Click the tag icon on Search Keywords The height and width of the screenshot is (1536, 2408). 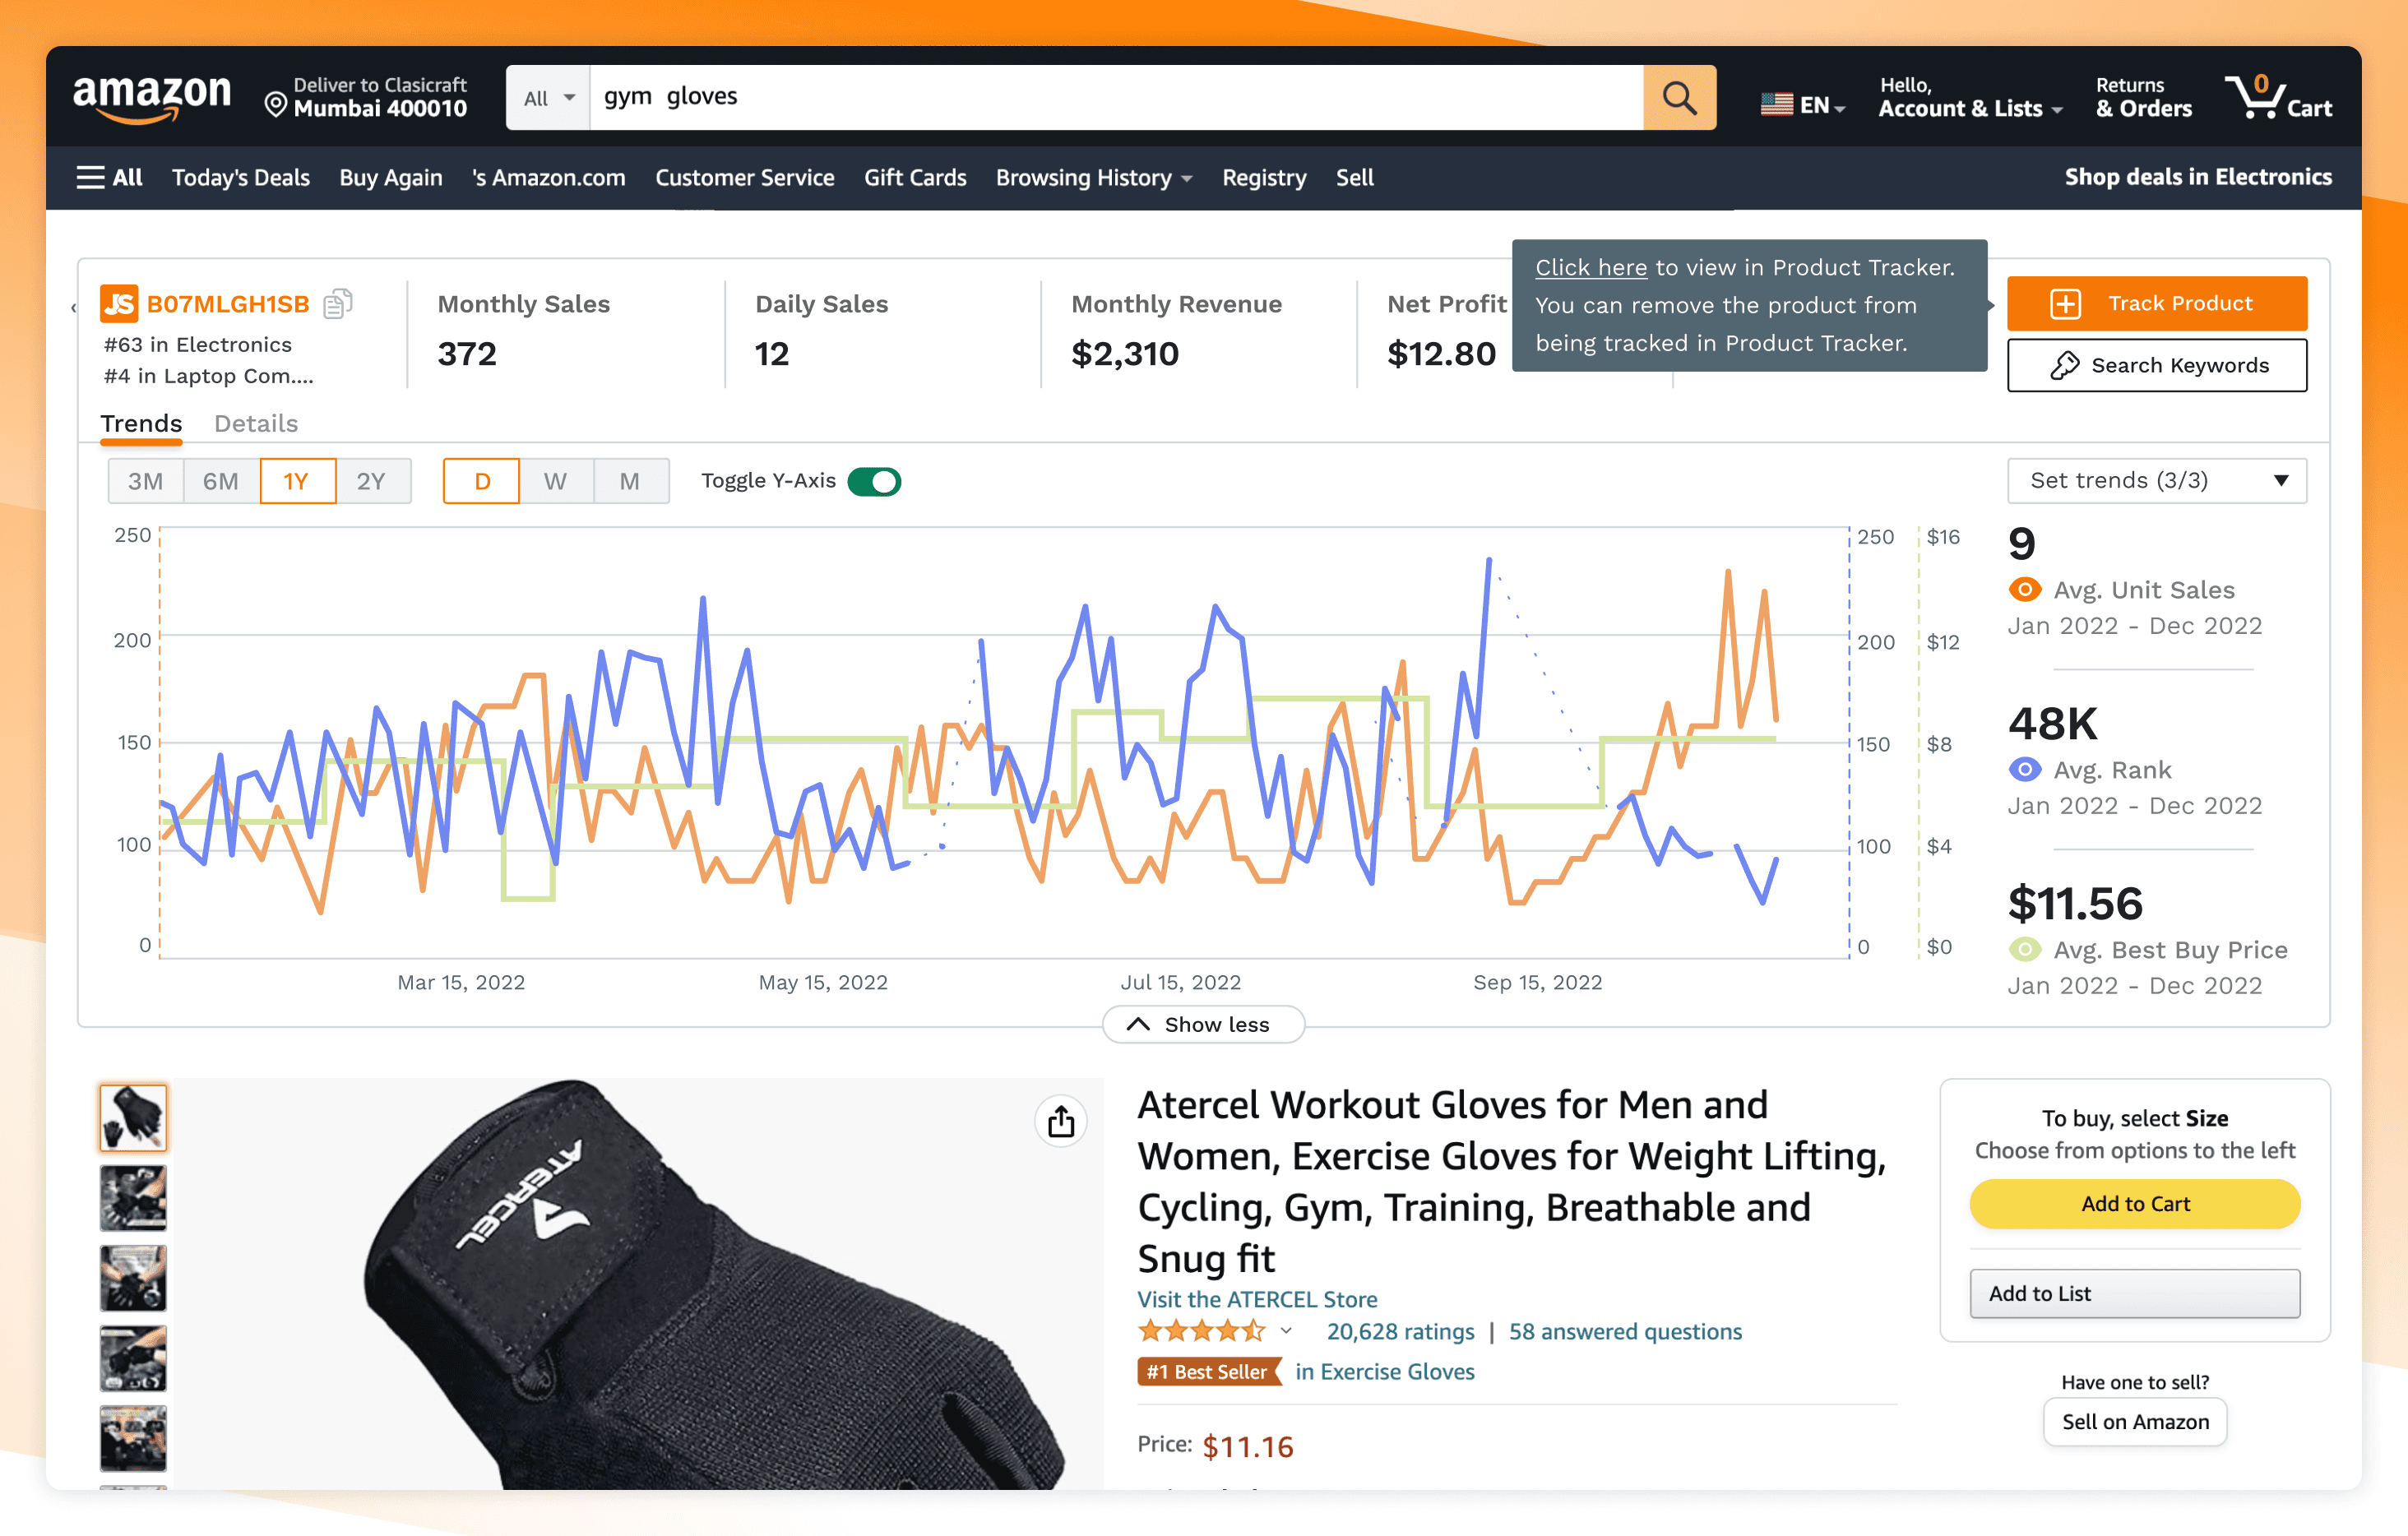point(2064,366)
